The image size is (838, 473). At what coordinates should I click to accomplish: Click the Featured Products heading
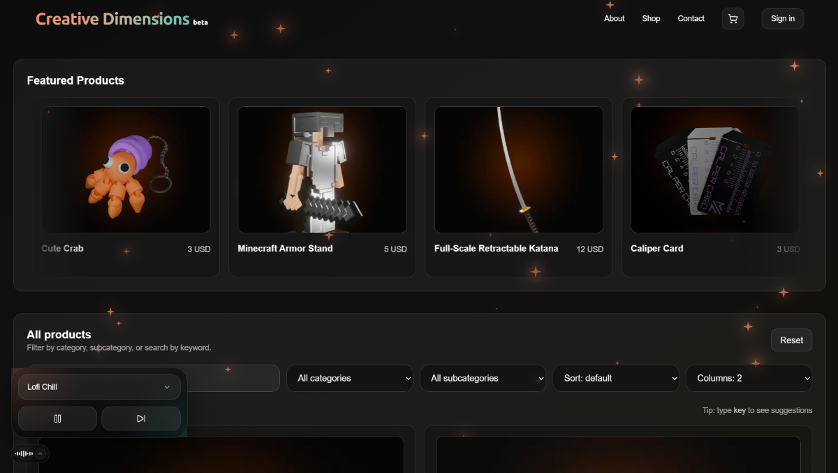point(75,80)
